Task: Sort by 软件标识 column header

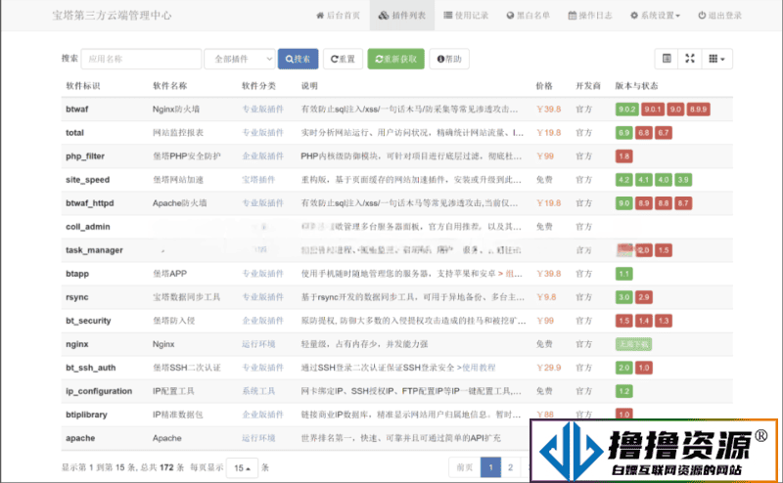Action: tap(83, 86)
